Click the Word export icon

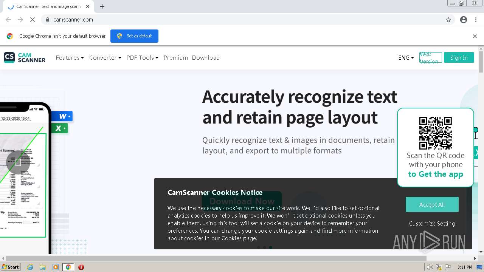(x=62, y=116)
